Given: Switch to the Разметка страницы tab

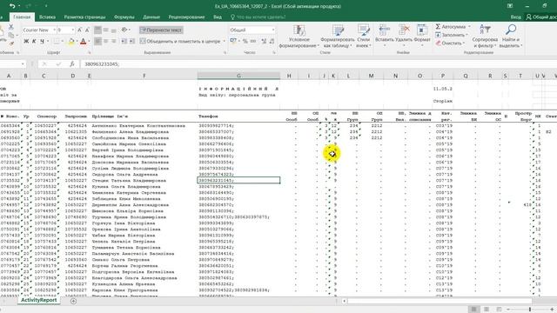Looking at the screenshot, I should [84, 17].
